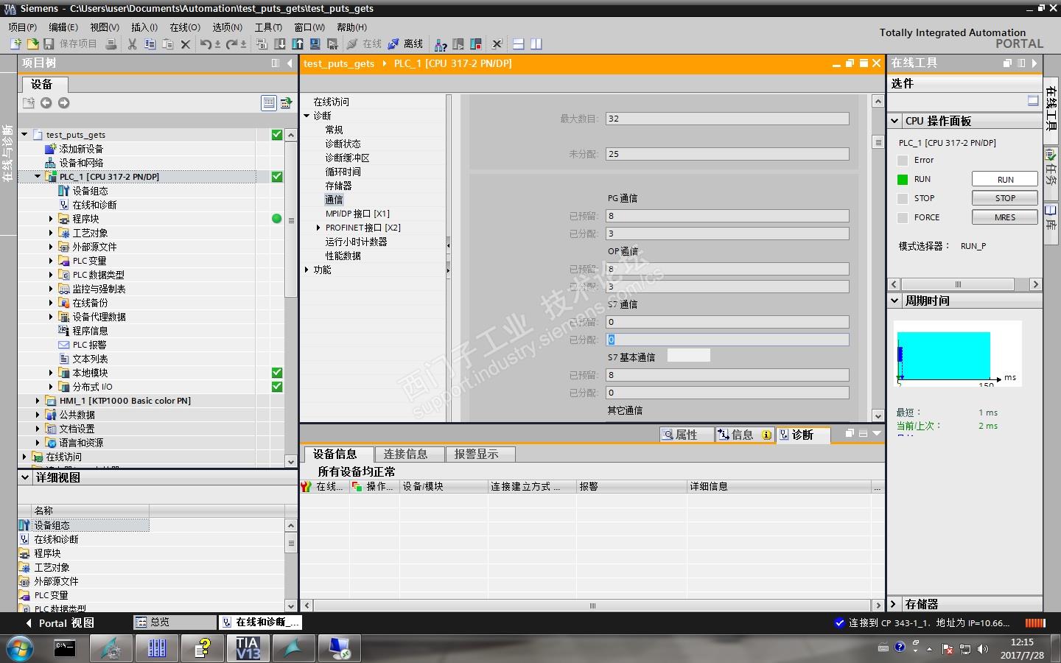
Task: Open the 编辑(E) menu
Action: point(63,27)
